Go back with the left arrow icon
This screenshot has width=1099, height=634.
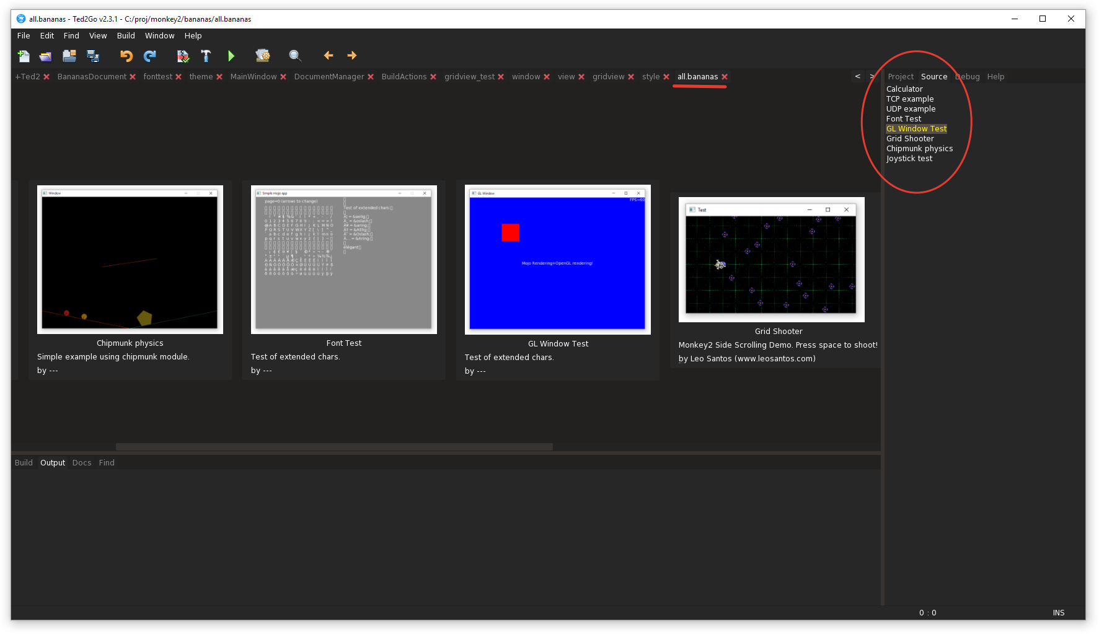pos(329,56)
